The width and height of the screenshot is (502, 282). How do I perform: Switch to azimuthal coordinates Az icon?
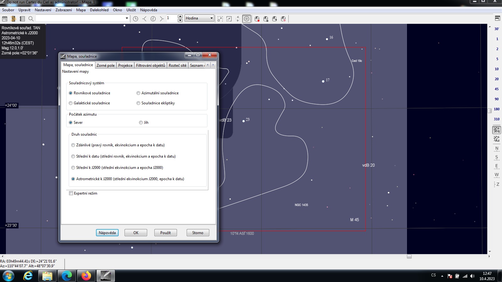click(496, 139)
